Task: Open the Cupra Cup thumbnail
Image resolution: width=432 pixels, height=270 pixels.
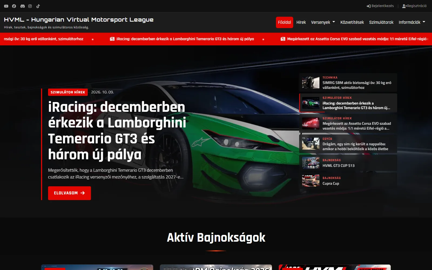Action: (x=311, y=181)
